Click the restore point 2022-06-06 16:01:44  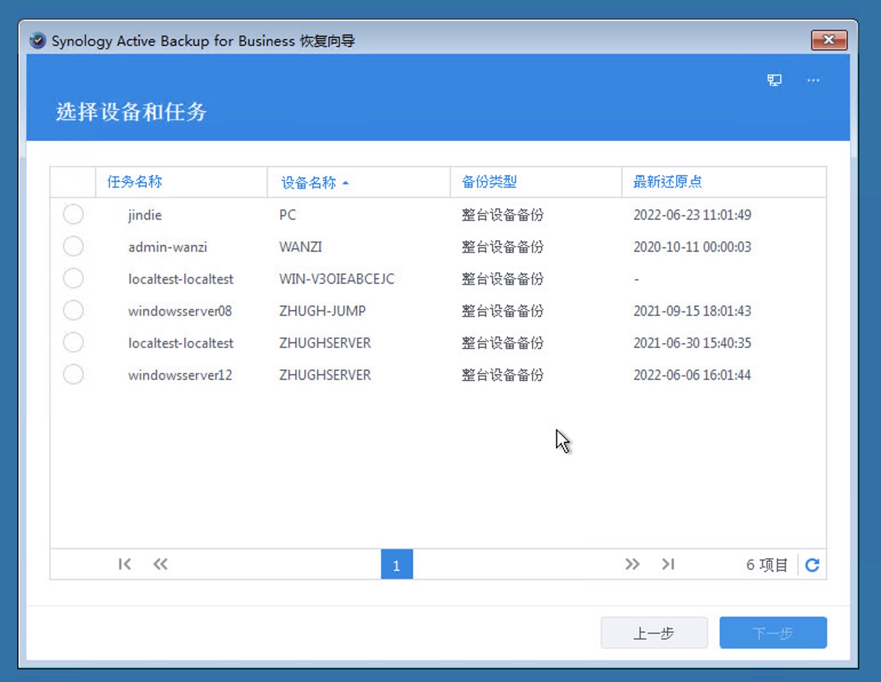692,375
